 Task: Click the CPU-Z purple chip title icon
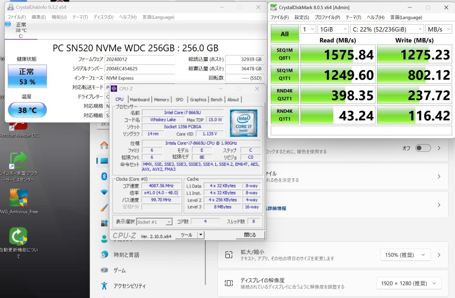click(x=114, y=89)
